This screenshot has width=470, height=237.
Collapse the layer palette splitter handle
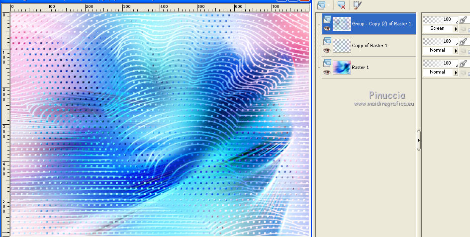(419, 140)
